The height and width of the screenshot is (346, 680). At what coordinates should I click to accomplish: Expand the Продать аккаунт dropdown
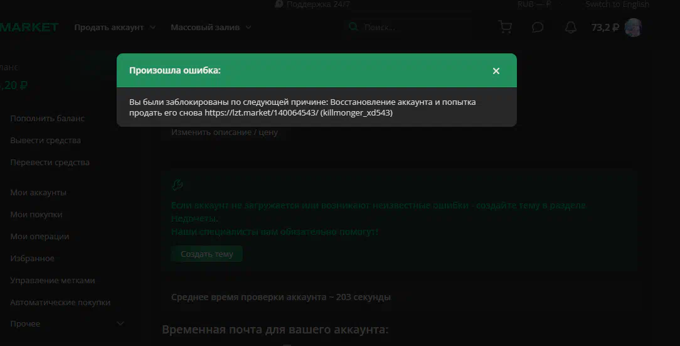point(115,28)
